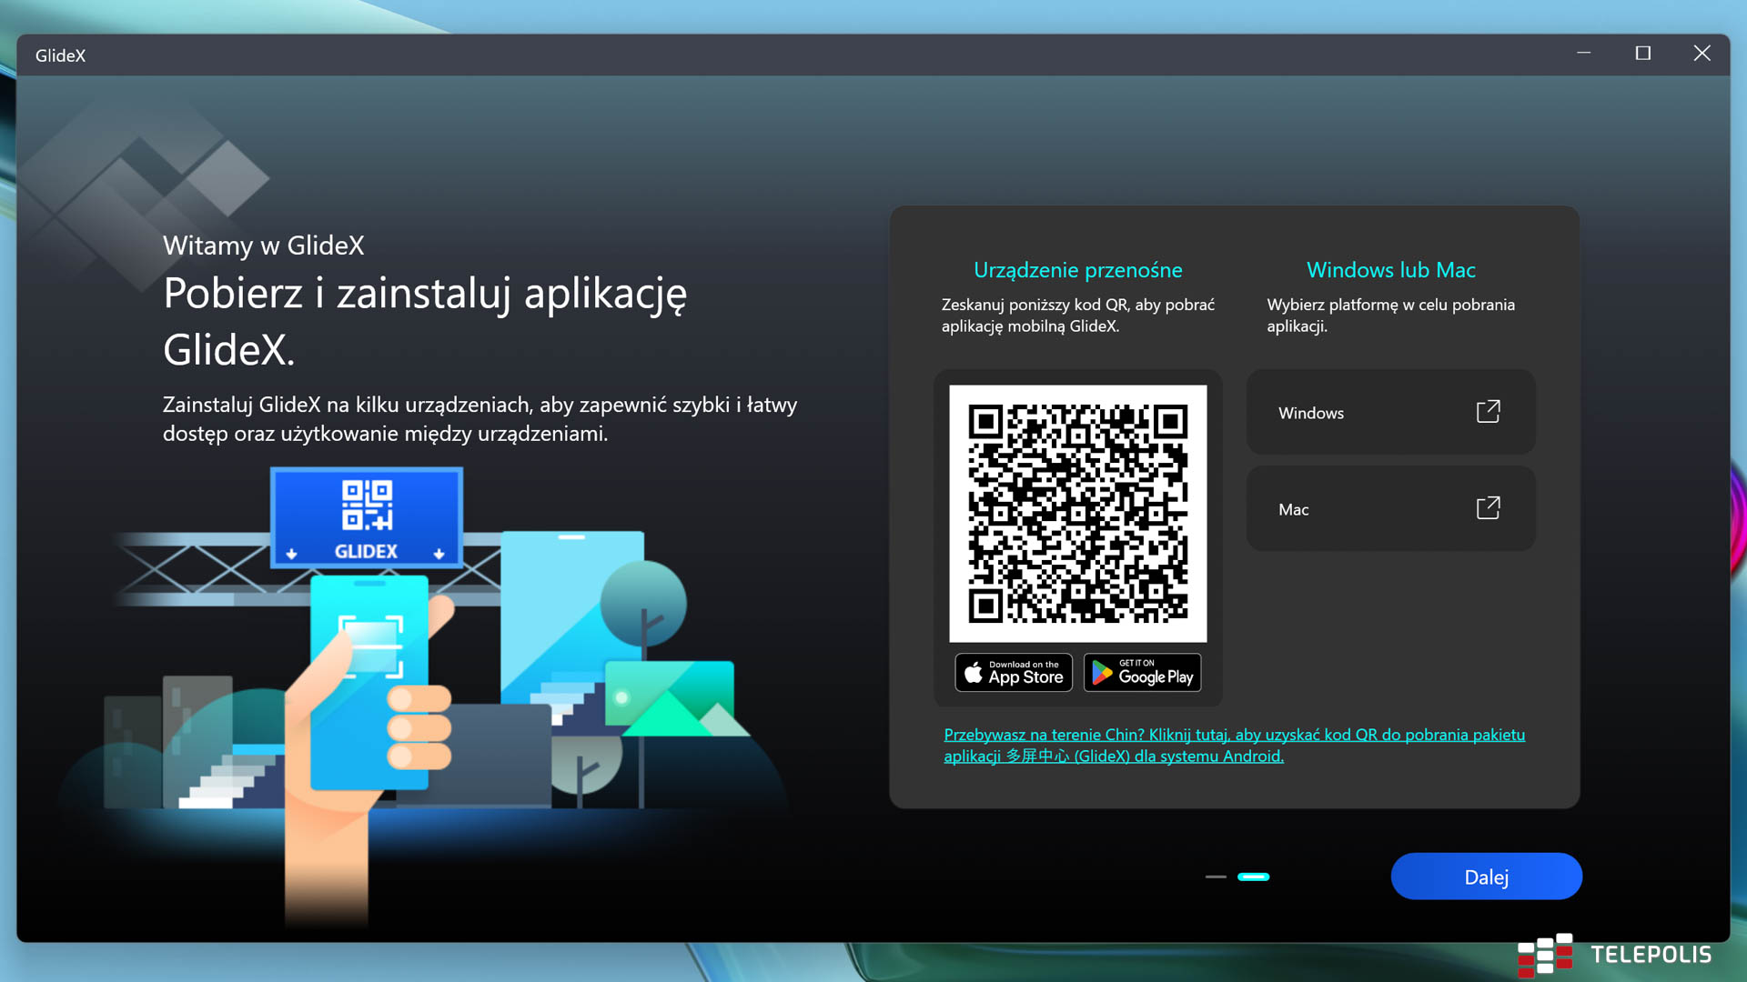Viewport: 1747px width, 982px height.
Task: Click the external link icon beside Windows
Action: 1488,412
